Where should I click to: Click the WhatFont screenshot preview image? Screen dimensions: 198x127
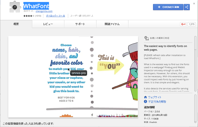click(73, 77)
